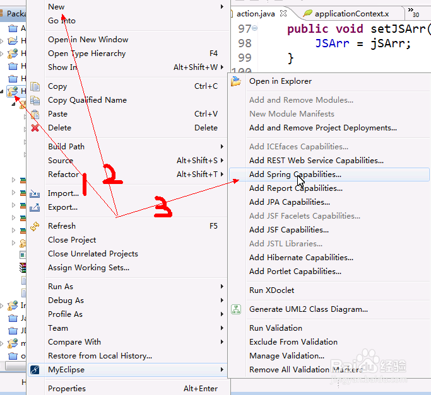Viewport: 431px width, 395px height.
Task: Select Add JSF Capabilities...
Action: [x=329, y=230]
